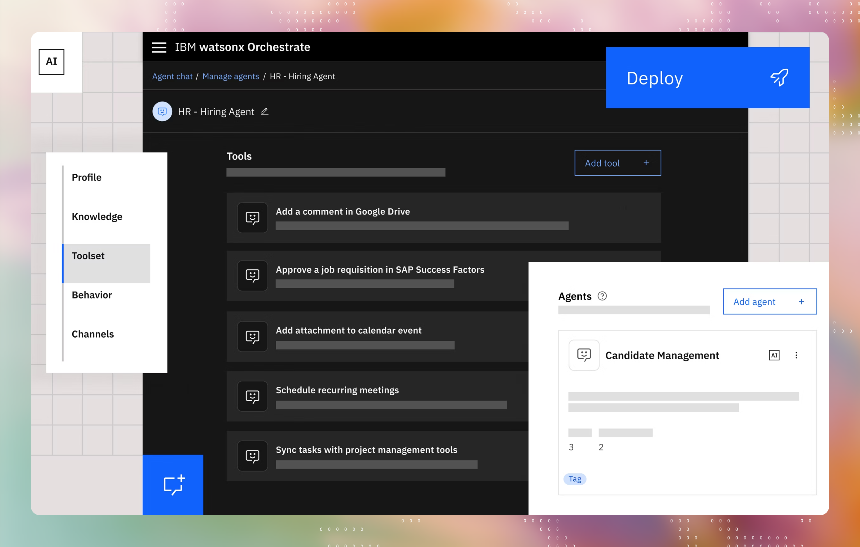The image size is (860, 547).
Task: Click icon for Add attachment to calendar event
Action: tap(252, 336)
